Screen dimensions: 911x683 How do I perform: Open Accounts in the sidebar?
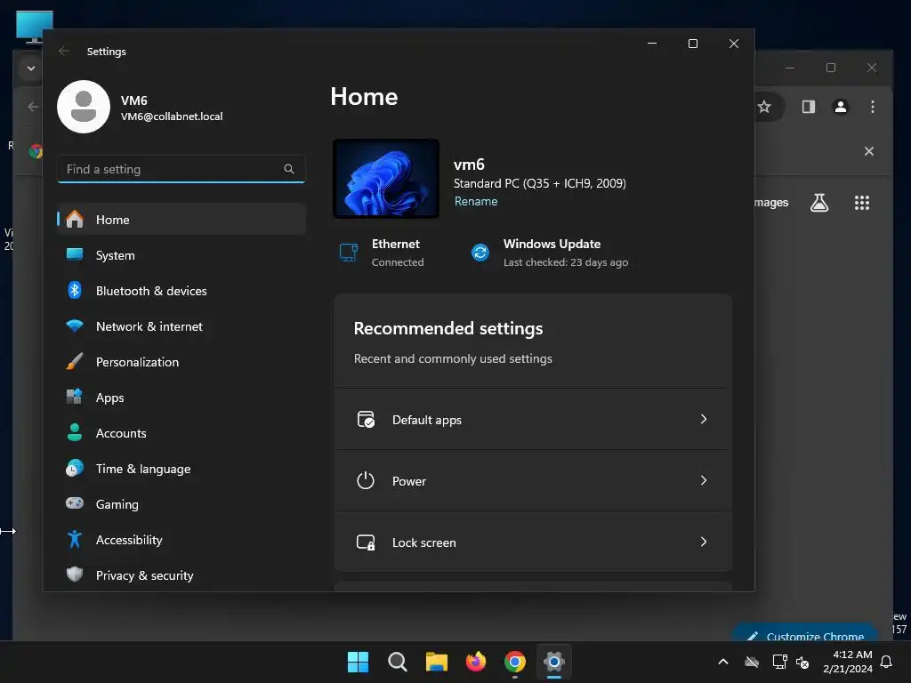181,433
